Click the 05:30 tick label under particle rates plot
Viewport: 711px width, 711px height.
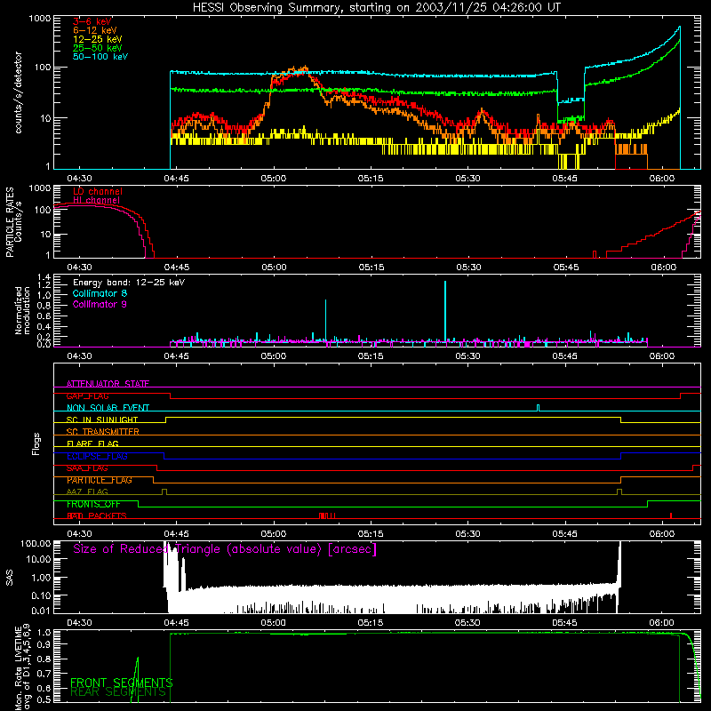[468, 268]
